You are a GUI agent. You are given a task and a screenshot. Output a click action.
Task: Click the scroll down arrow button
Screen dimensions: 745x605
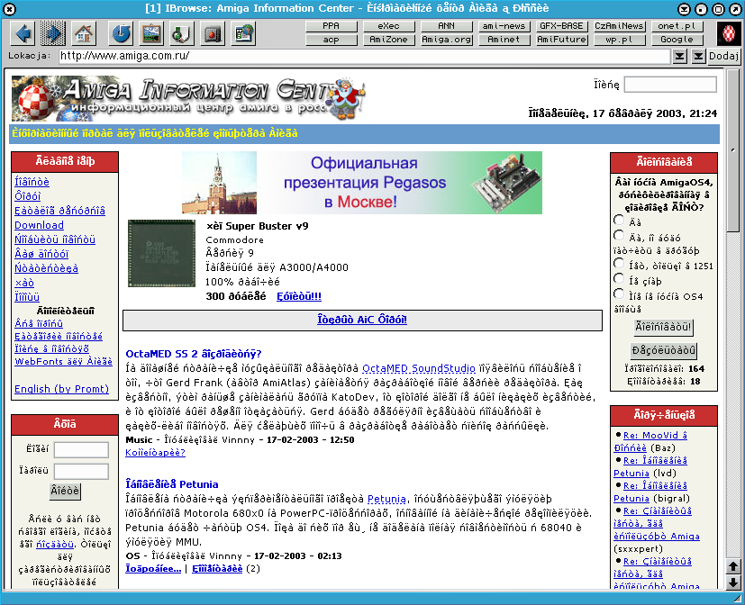tap(732, 582)
